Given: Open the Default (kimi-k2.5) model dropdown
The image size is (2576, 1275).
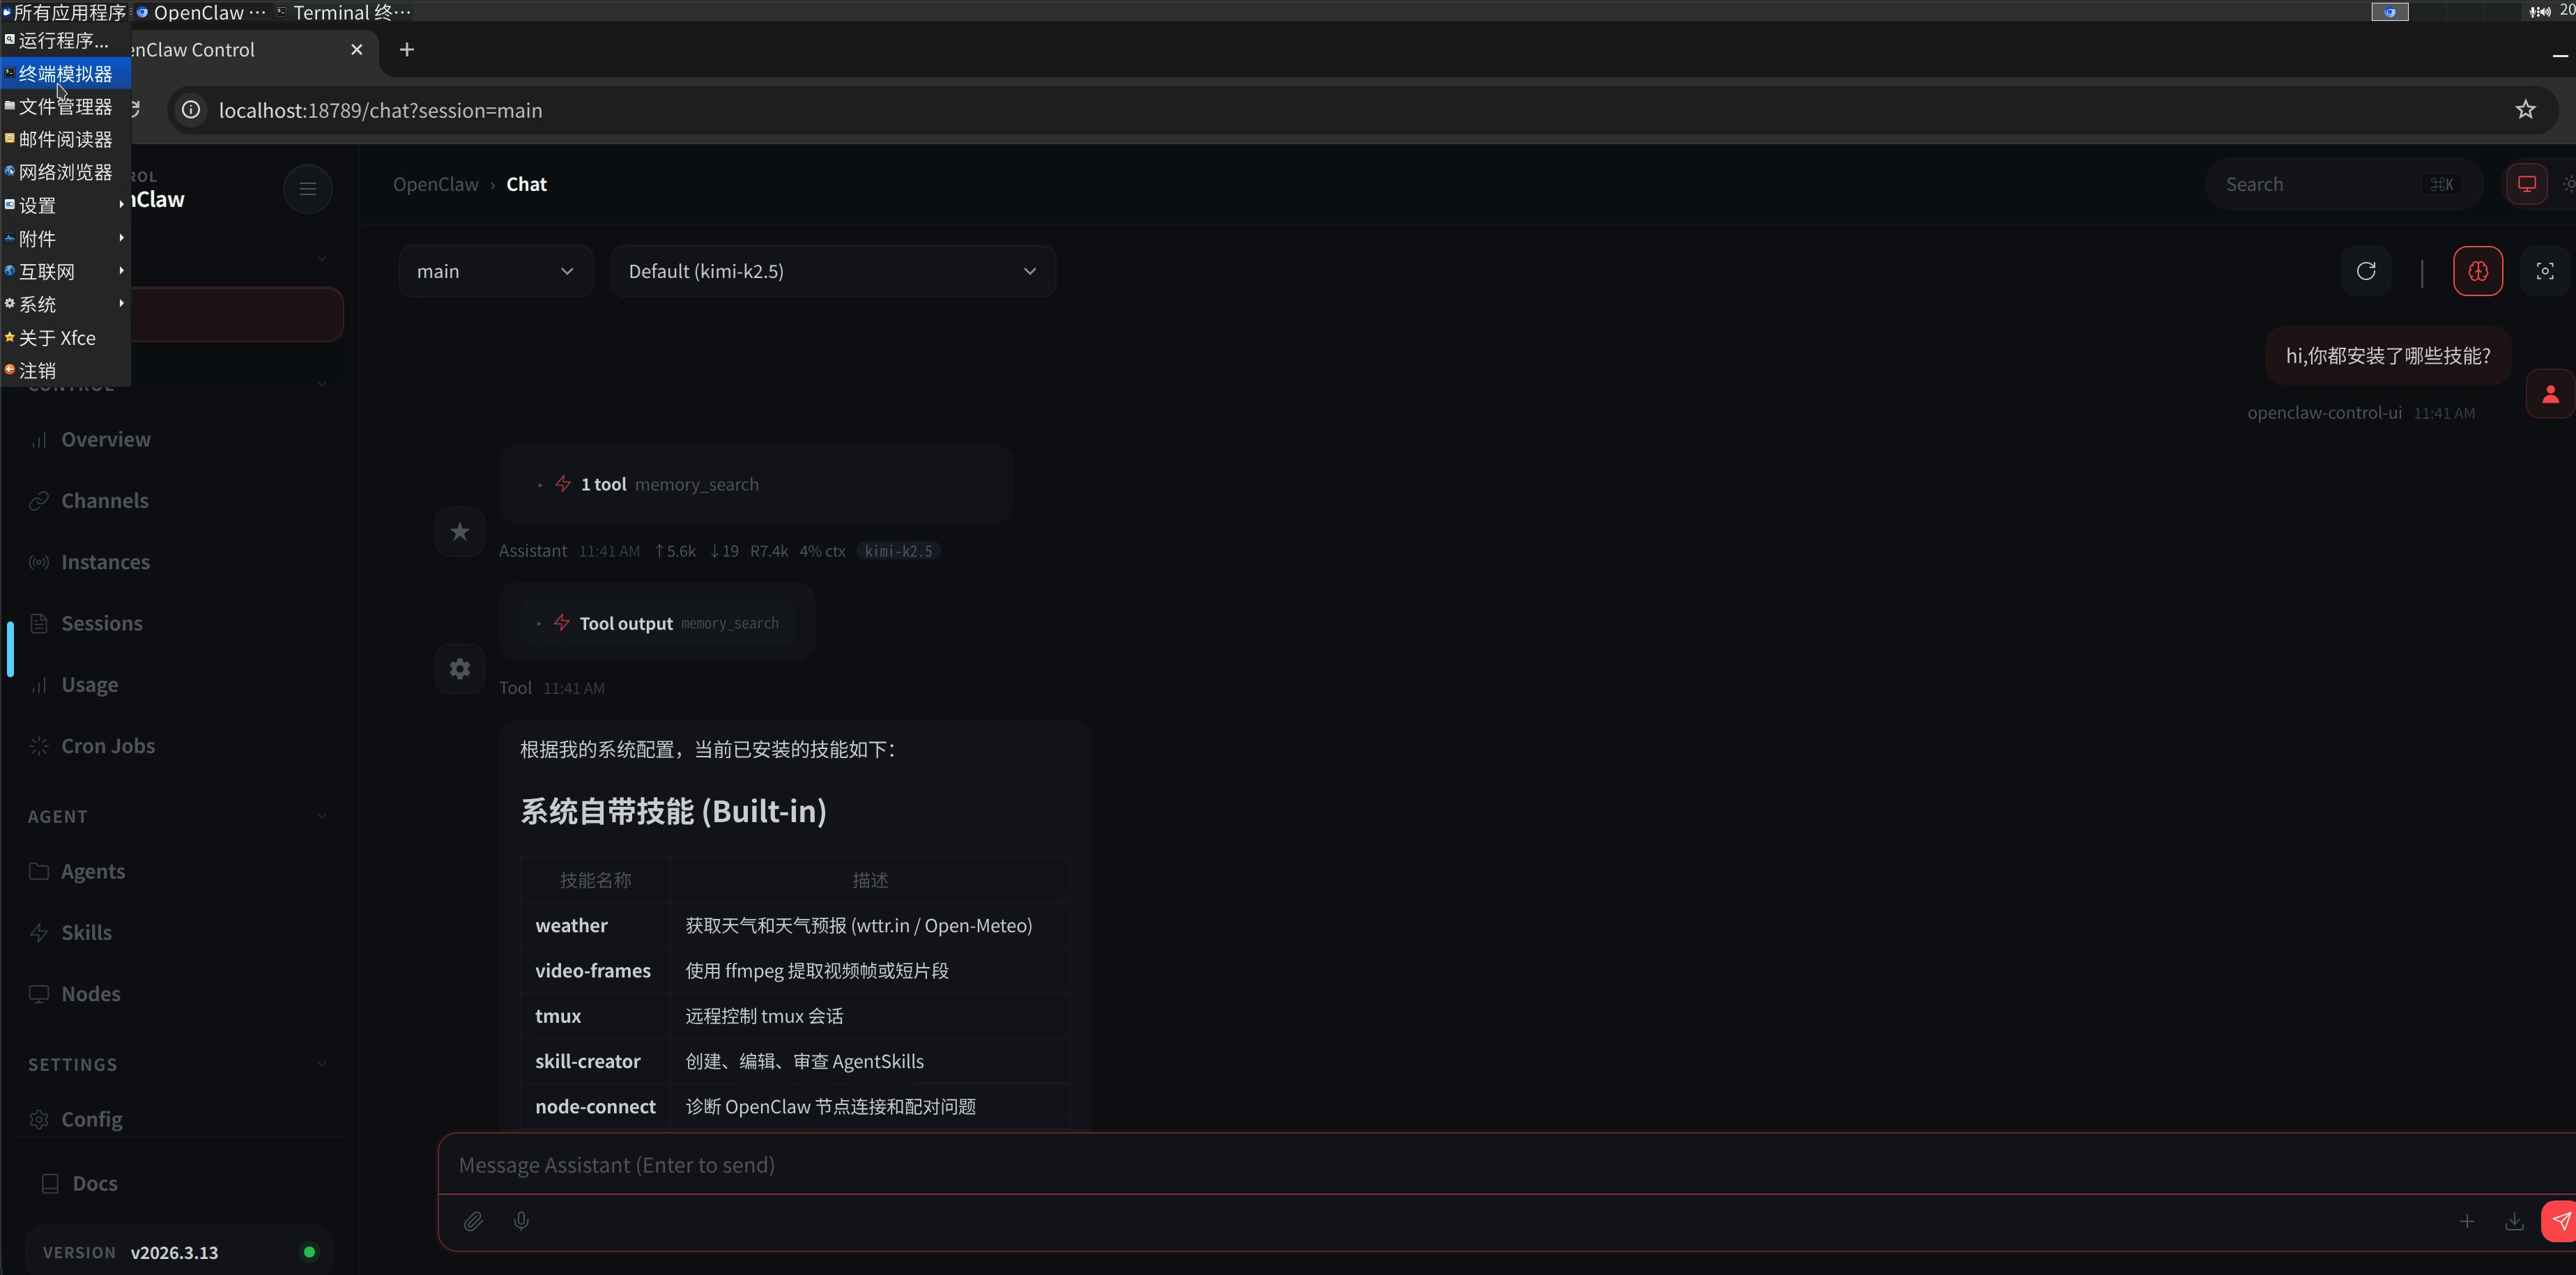Looking at the screenshot, I should point(832,271).
